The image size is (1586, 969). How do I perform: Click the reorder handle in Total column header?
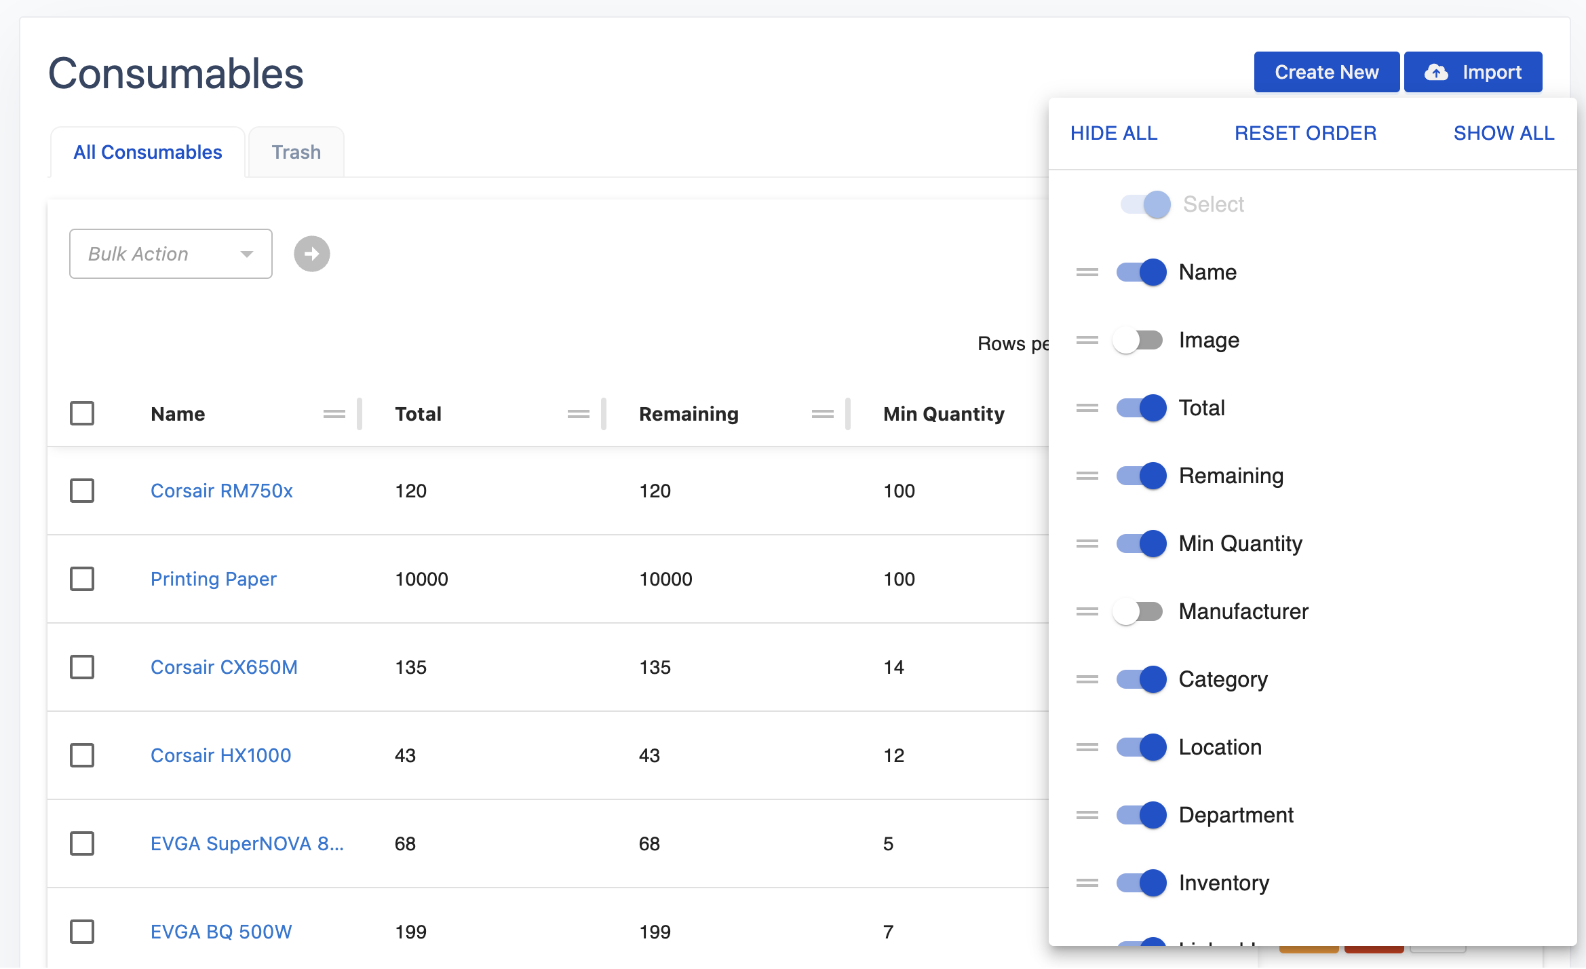[x=579, y=414]
